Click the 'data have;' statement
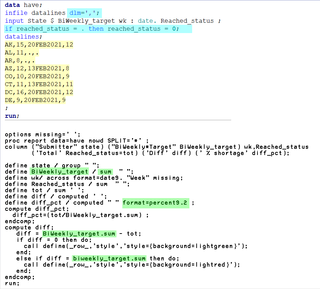Viewport: 320px width, 289px height. click(20, 5)
